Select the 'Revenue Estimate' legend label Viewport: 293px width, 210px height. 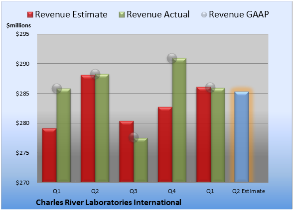71,14
